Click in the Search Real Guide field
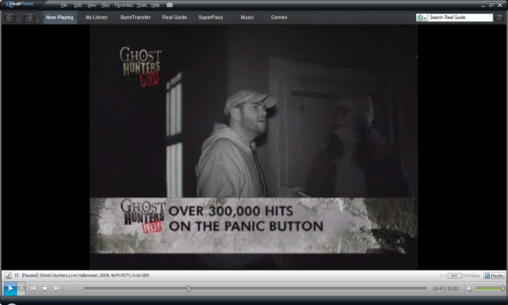 (460, 17)
